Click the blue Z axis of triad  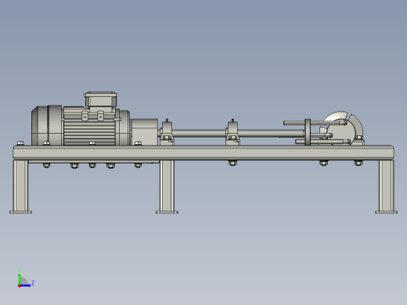click(25, 285)
